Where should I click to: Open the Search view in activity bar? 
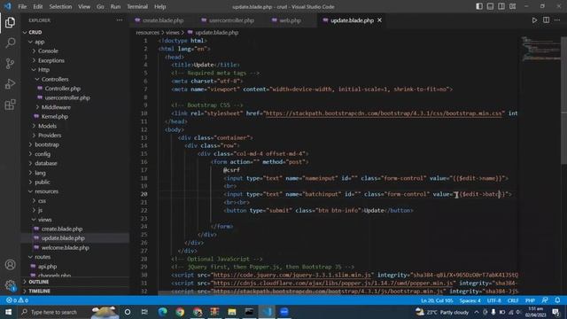10,43
